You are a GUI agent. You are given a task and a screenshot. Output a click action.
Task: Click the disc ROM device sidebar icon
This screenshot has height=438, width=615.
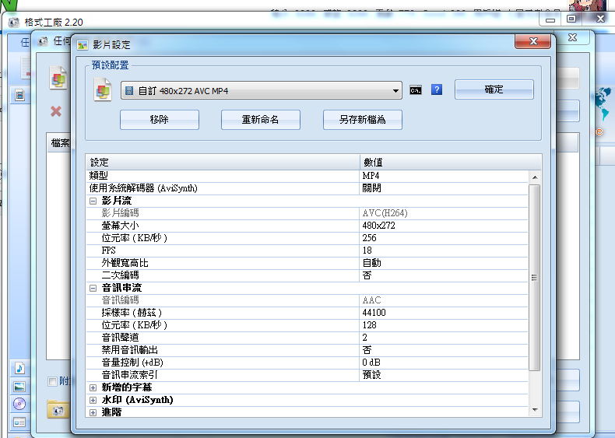coord(19,404)
